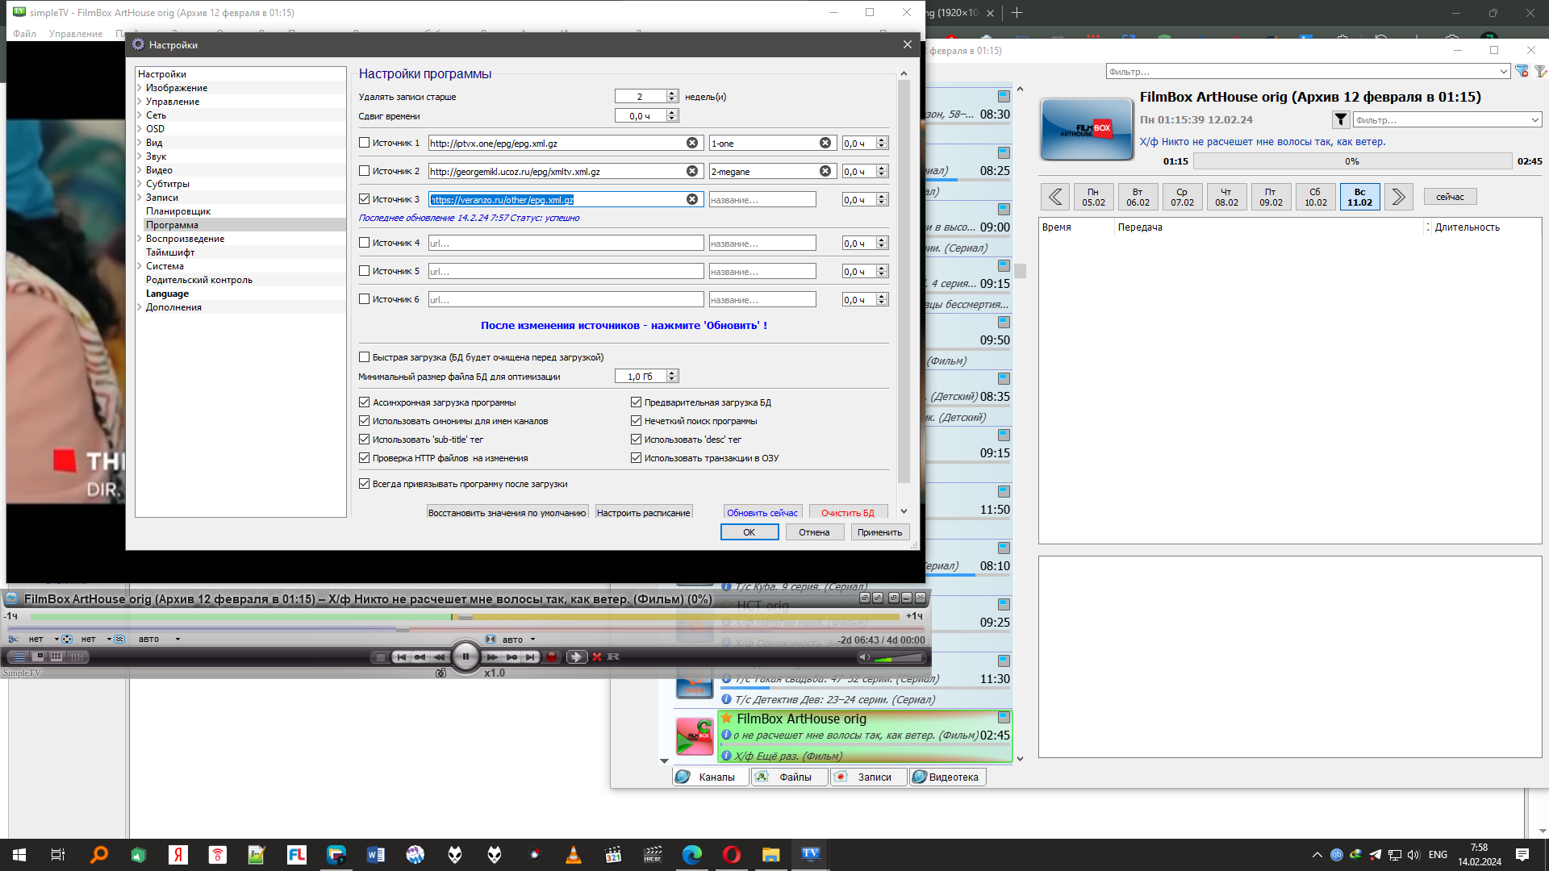Screen dimensions: 1549x871
Task: Open playlist view icon in control bar
Action: pos(19,657)
